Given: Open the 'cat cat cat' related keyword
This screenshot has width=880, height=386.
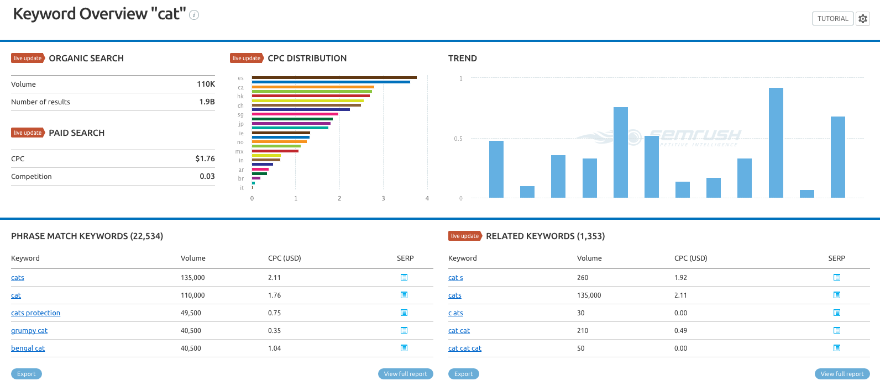Looking at the screenshot, I should (x=464, y=348).
